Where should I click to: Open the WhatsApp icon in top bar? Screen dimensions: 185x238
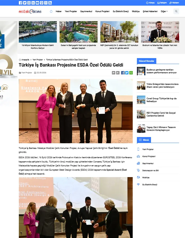pos(46,3)
